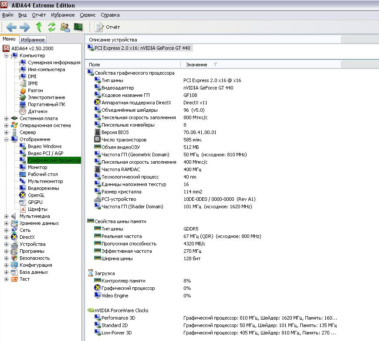Click the GPGPU icon in tree

tap(23, 202)
